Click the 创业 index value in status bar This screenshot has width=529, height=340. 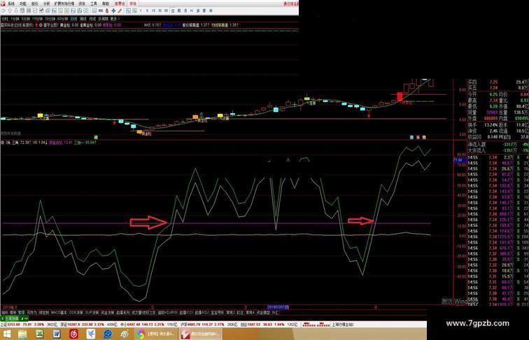pos(254,325)
